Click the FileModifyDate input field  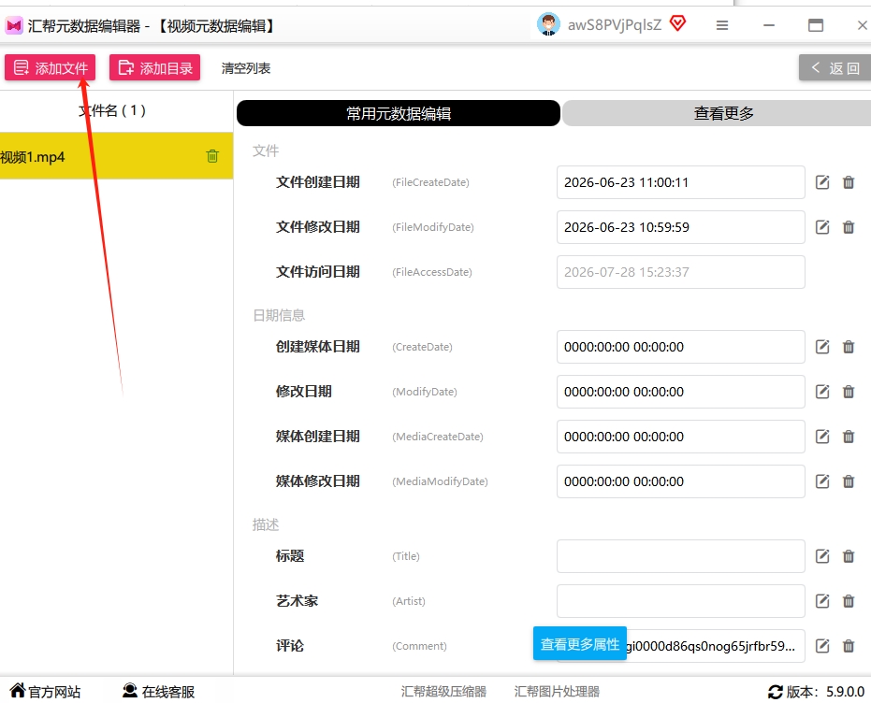(680, 227)
